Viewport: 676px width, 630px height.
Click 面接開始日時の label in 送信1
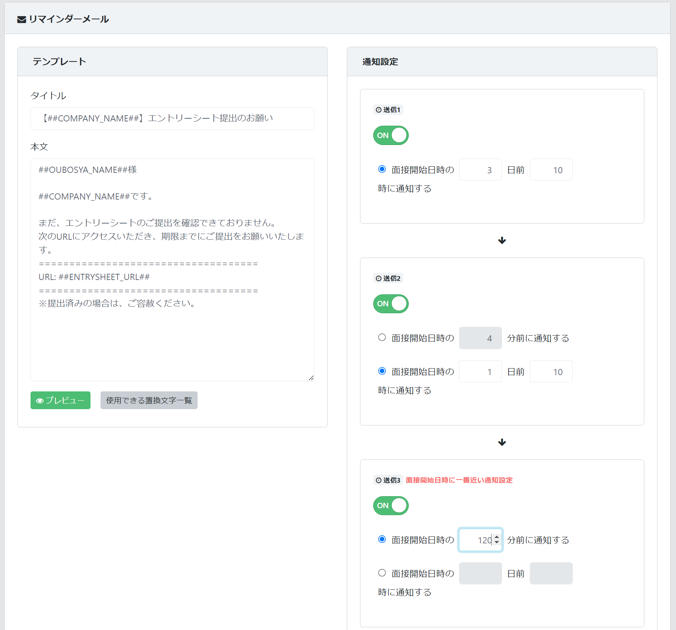[423, 170]
